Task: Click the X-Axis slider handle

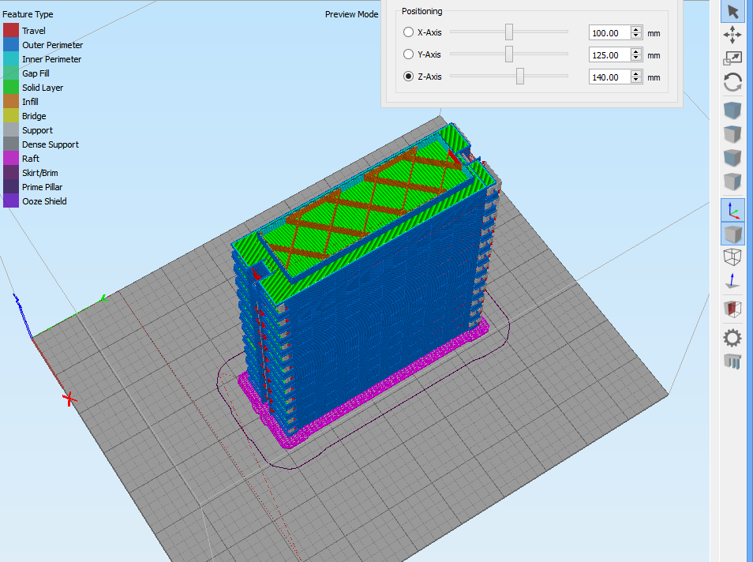Action: click(509, 32)
